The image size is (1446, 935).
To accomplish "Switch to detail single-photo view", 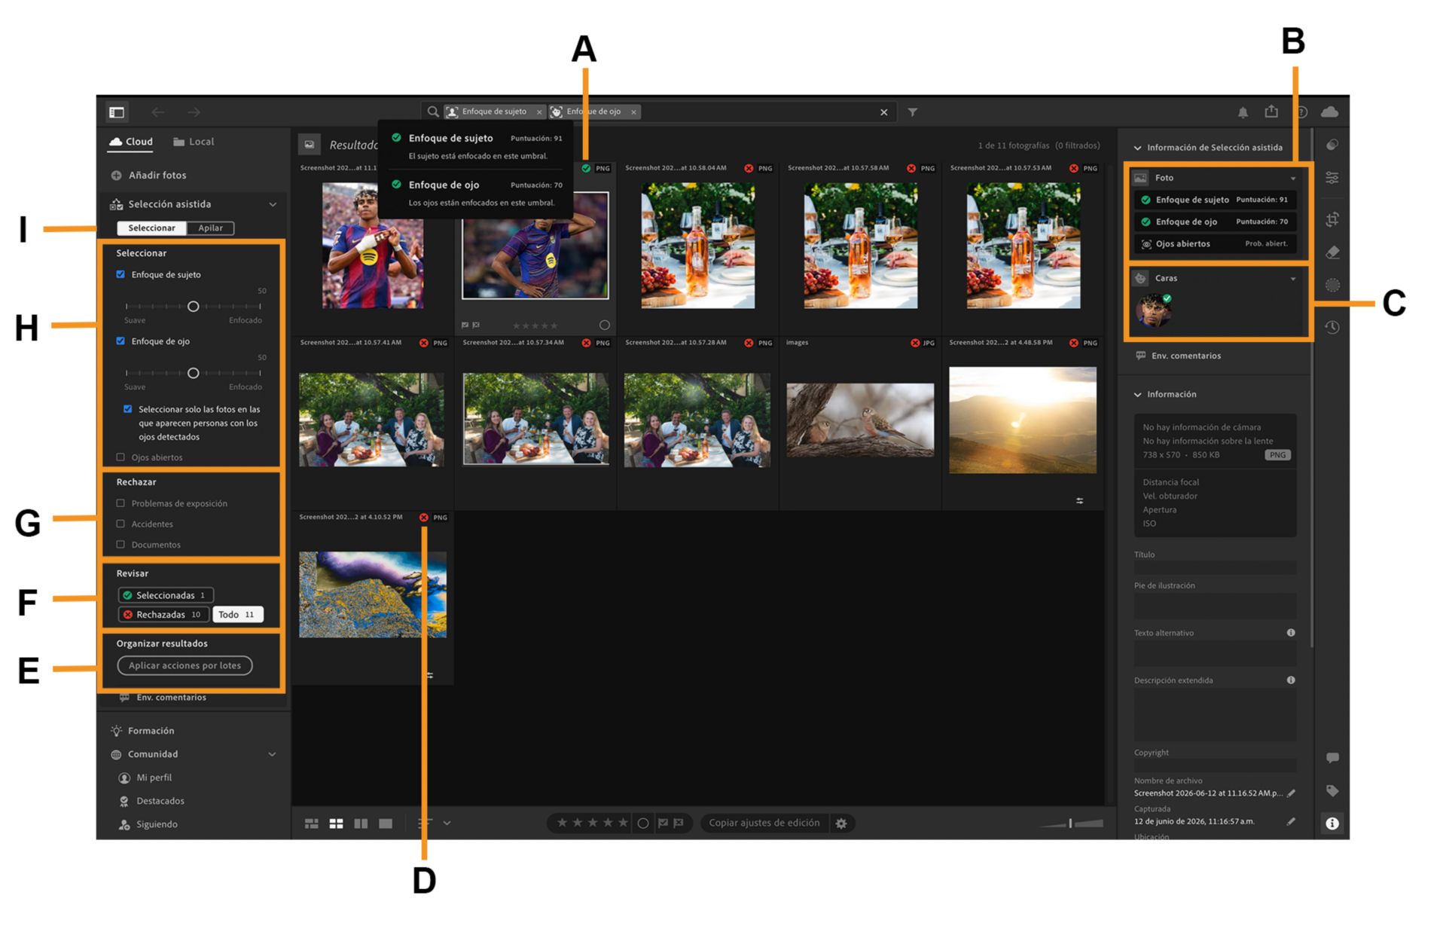I will 386,823.
